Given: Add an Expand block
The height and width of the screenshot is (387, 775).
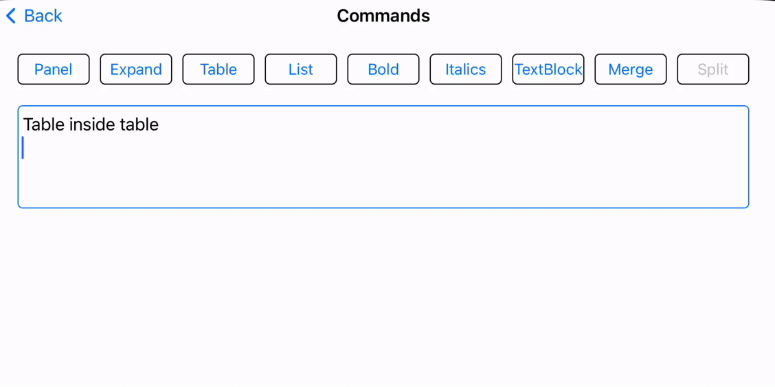Looking at the screenshot, I should click(x=136, y=69).
